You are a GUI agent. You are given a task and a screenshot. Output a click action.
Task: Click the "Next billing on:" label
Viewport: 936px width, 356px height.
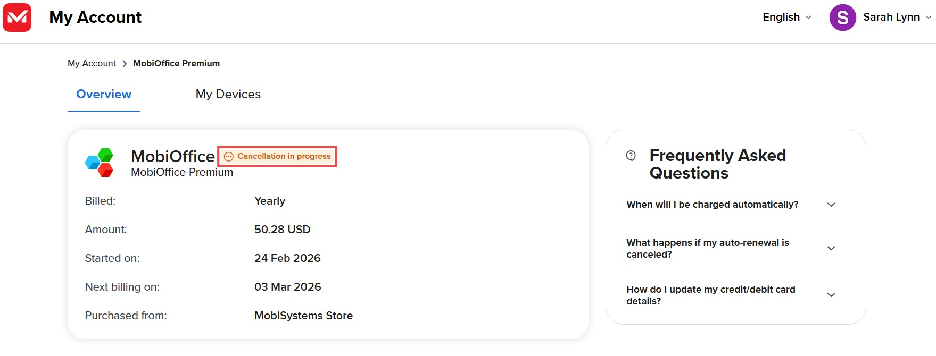click(x=122, y=287)
